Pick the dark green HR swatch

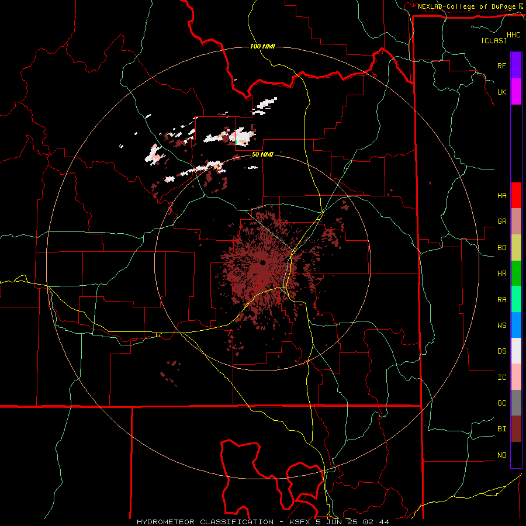click(x=516, y=274)
